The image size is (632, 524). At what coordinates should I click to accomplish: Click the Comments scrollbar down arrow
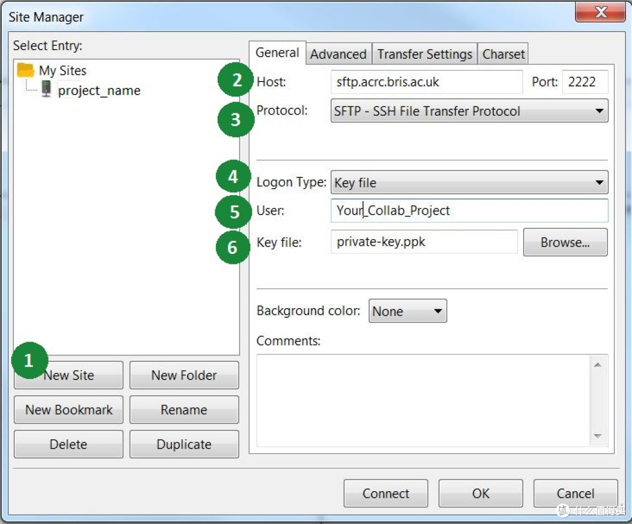(597, 436)
